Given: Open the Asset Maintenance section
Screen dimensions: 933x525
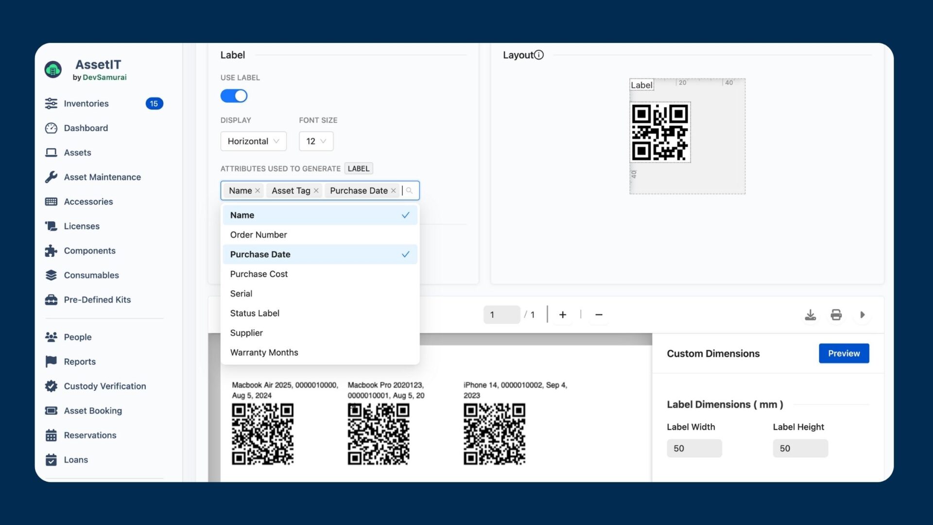Looking at the screenshot, I should point(103,177).
